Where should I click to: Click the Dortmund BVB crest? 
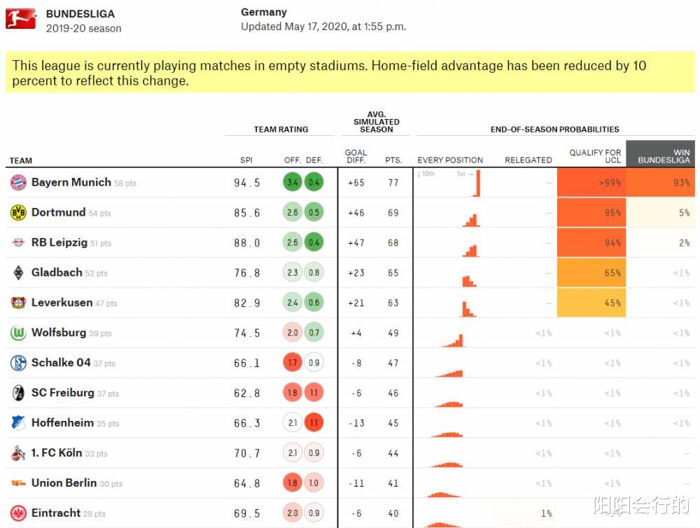18,213
